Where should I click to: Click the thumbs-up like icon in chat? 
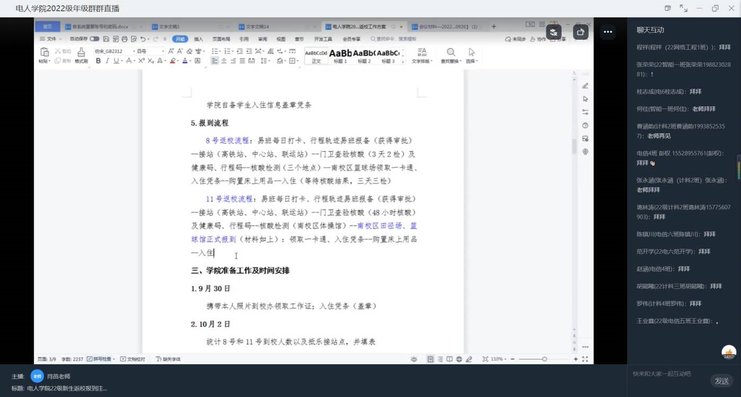point(729,351)
